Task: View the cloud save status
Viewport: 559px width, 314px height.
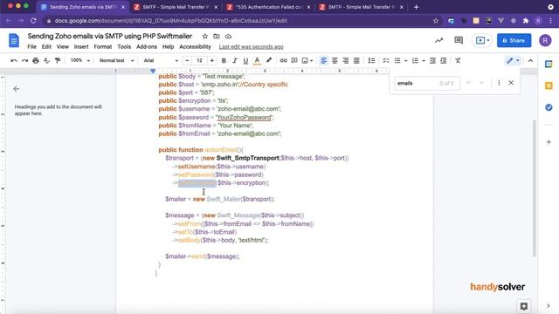Action: tap(228, 37)
